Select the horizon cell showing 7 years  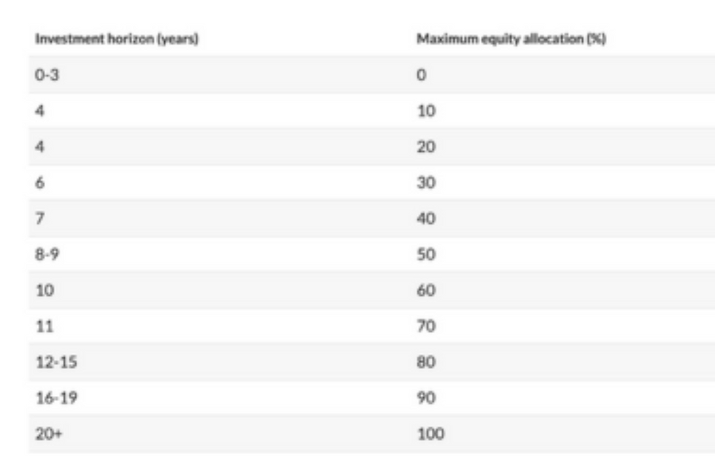(x=40, y=218)
